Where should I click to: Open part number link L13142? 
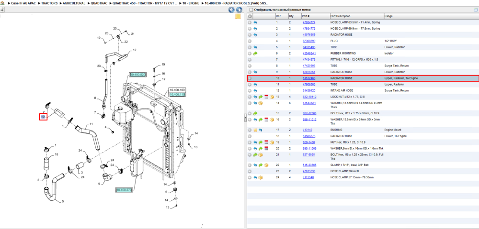click(x=307, y=130)
